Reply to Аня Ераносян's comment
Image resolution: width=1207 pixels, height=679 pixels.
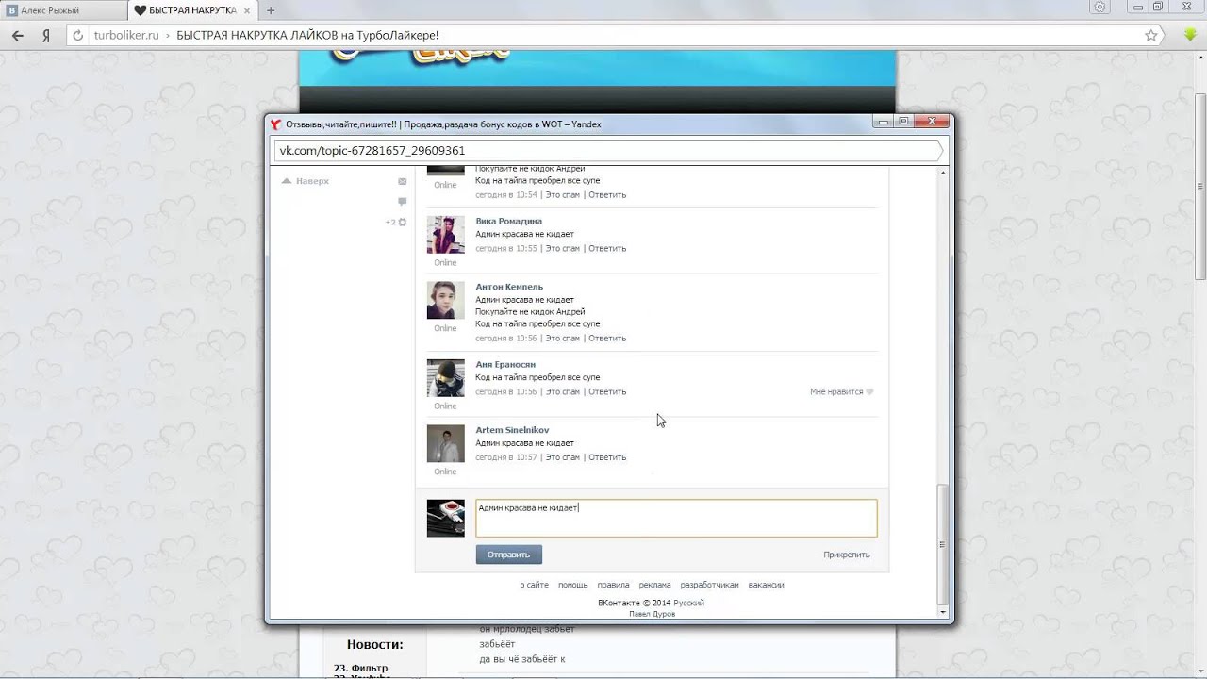(607, 392)
